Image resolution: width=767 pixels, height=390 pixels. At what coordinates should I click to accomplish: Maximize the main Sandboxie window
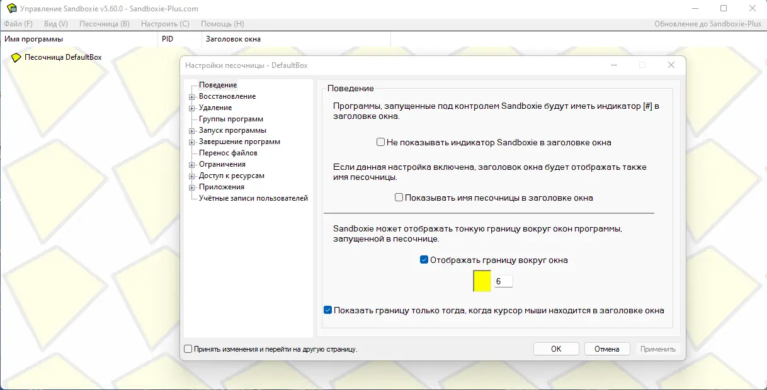pyautogui.click(x=724, y=9)
